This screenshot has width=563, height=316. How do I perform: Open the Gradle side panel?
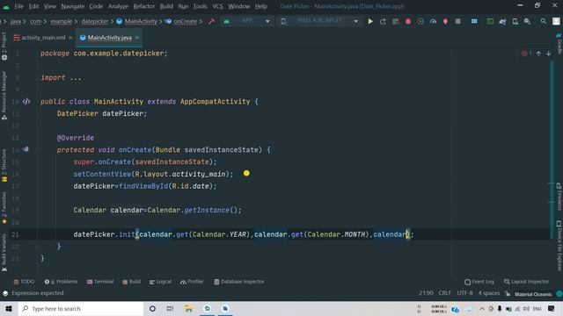click(559, 43)
